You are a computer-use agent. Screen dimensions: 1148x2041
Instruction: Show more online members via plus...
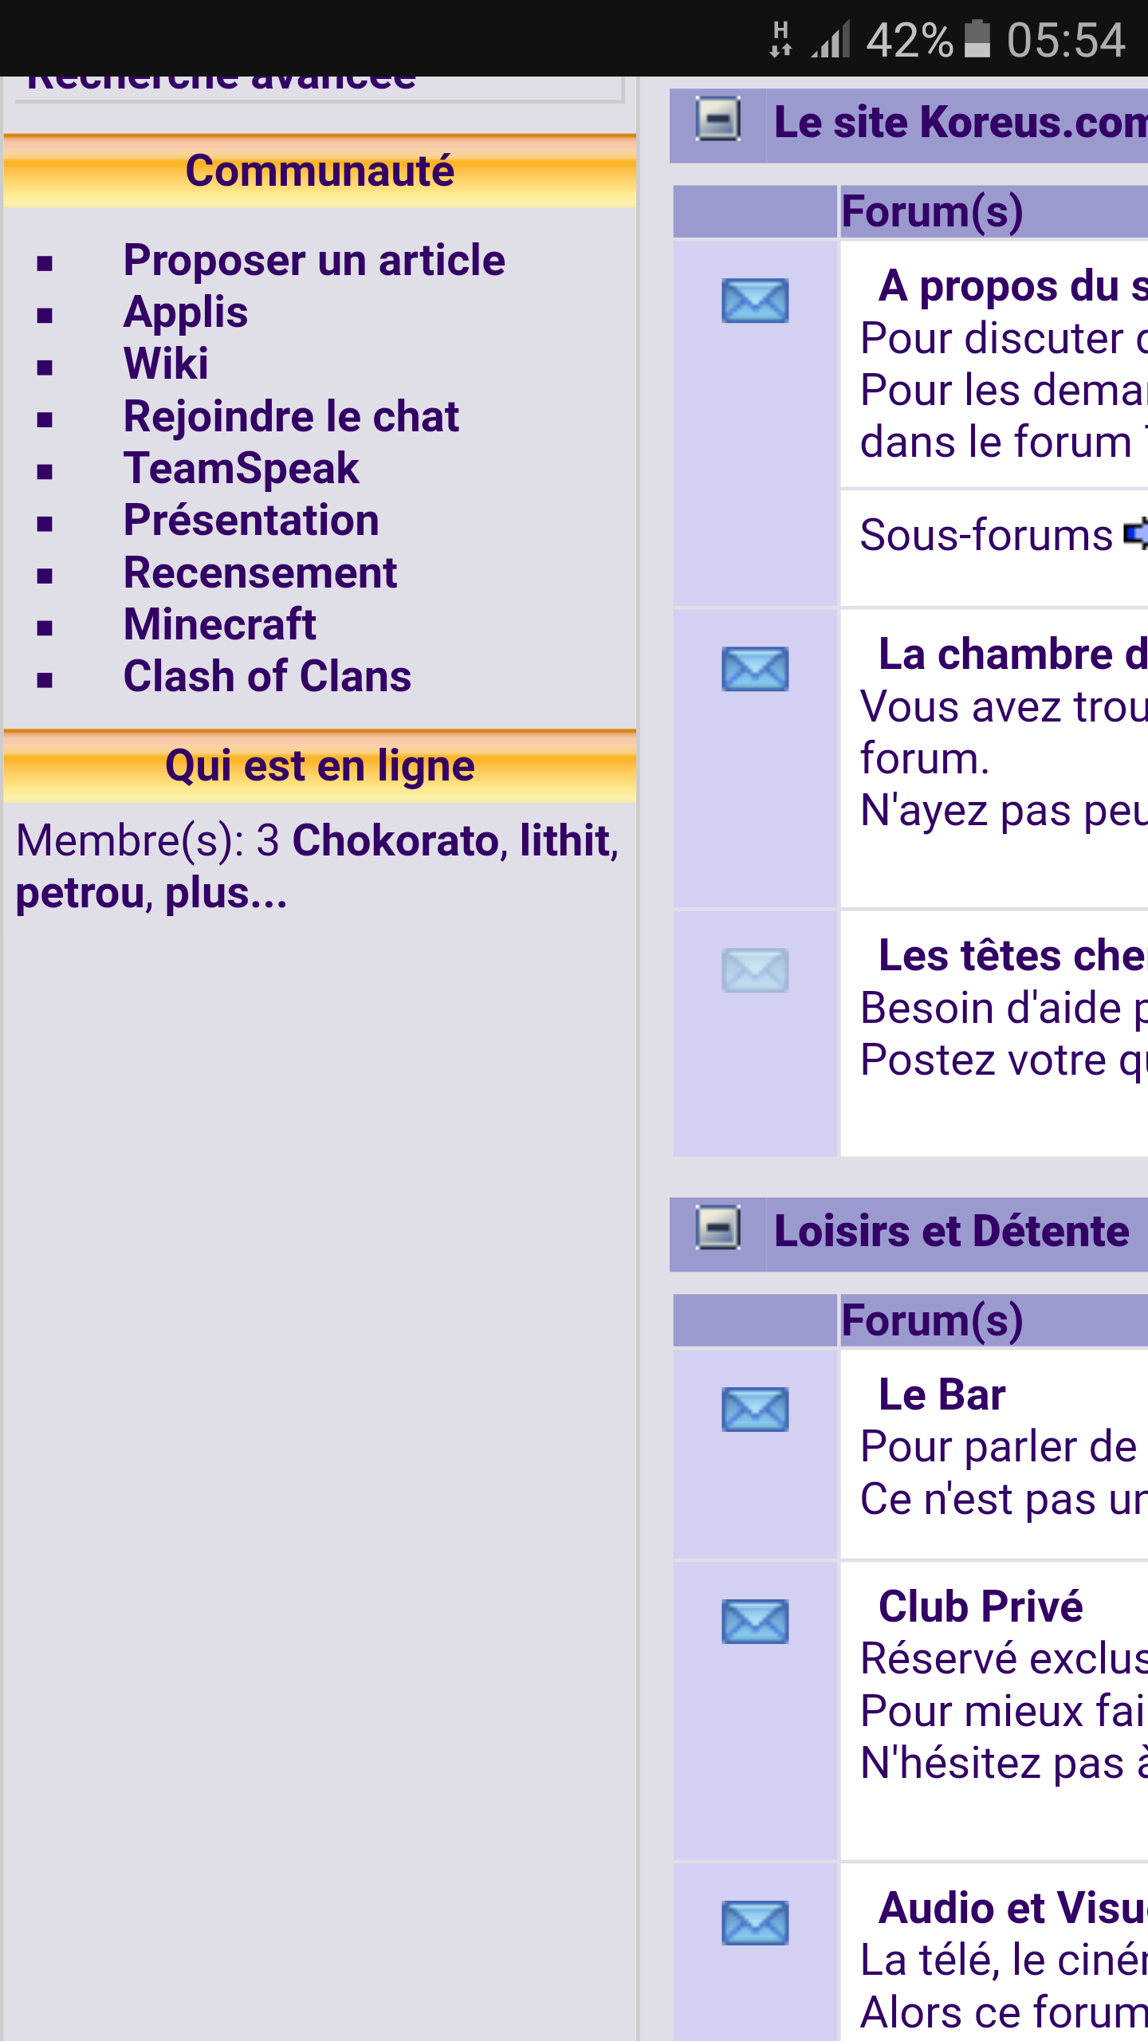(x=226, y=893)
